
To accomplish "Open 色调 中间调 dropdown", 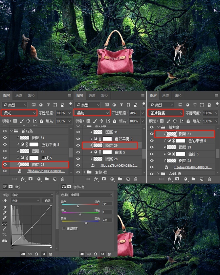I will [91, 195].
